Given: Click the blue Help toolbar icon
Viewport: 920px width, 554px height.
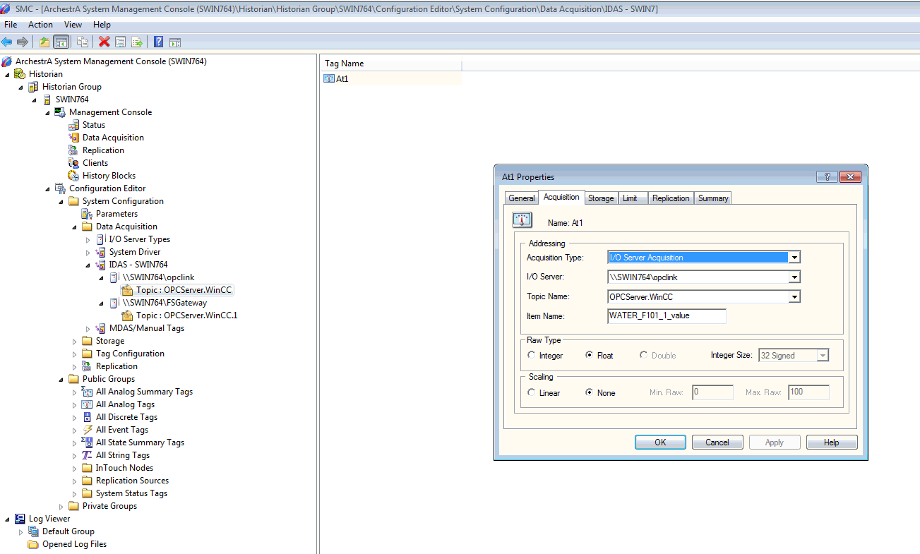Looking at the screenshot, I should click(x=158, y=42).
